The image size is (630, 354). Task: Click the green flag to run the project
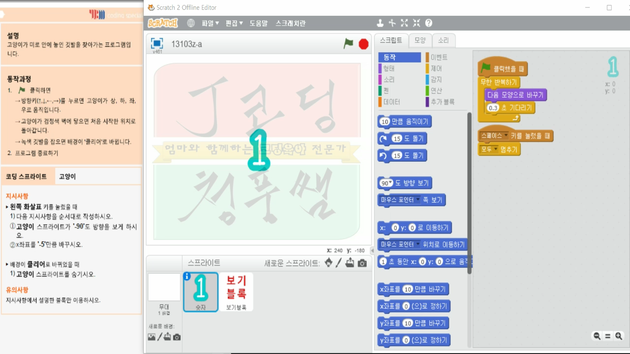[x=348, y=44]
